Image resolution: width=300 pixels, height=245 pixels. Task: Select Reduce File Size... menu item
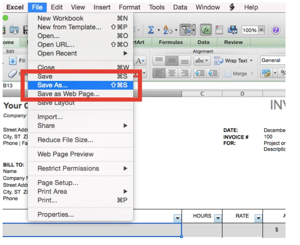[65, 140]
